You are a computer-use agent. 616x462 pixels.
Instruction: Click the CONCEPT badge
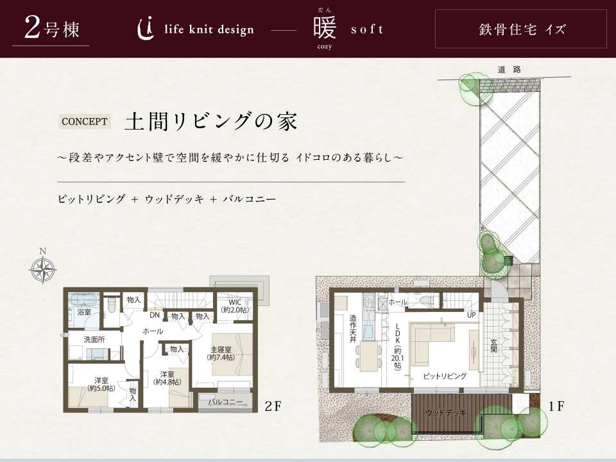click(x=85, y=121)
